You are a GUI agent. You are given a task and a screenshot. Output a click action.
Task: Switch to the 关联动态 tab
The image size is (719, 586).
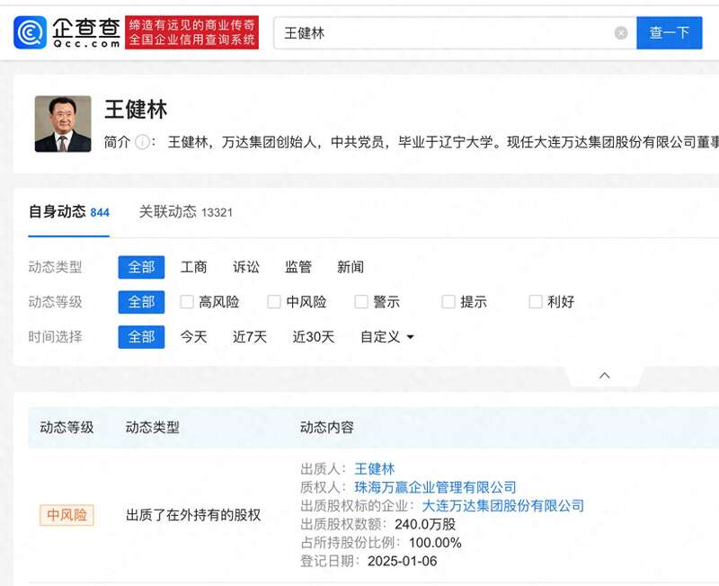[185, 212]
